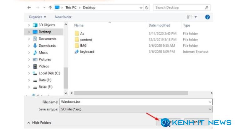238x131 pixels.
Task: Open the blue Help question mark
Action: click(207, 17)
